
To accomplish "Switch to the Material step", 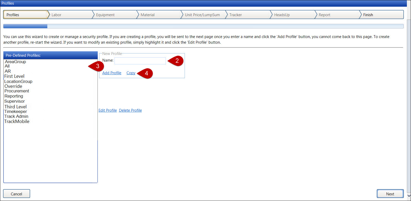I will [147, 15].
